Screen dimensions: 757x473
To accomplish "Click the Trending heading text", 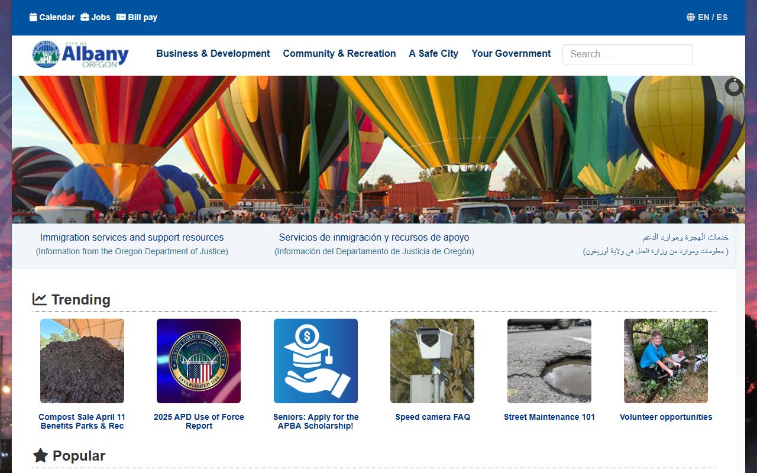I will tap(81, 300).
